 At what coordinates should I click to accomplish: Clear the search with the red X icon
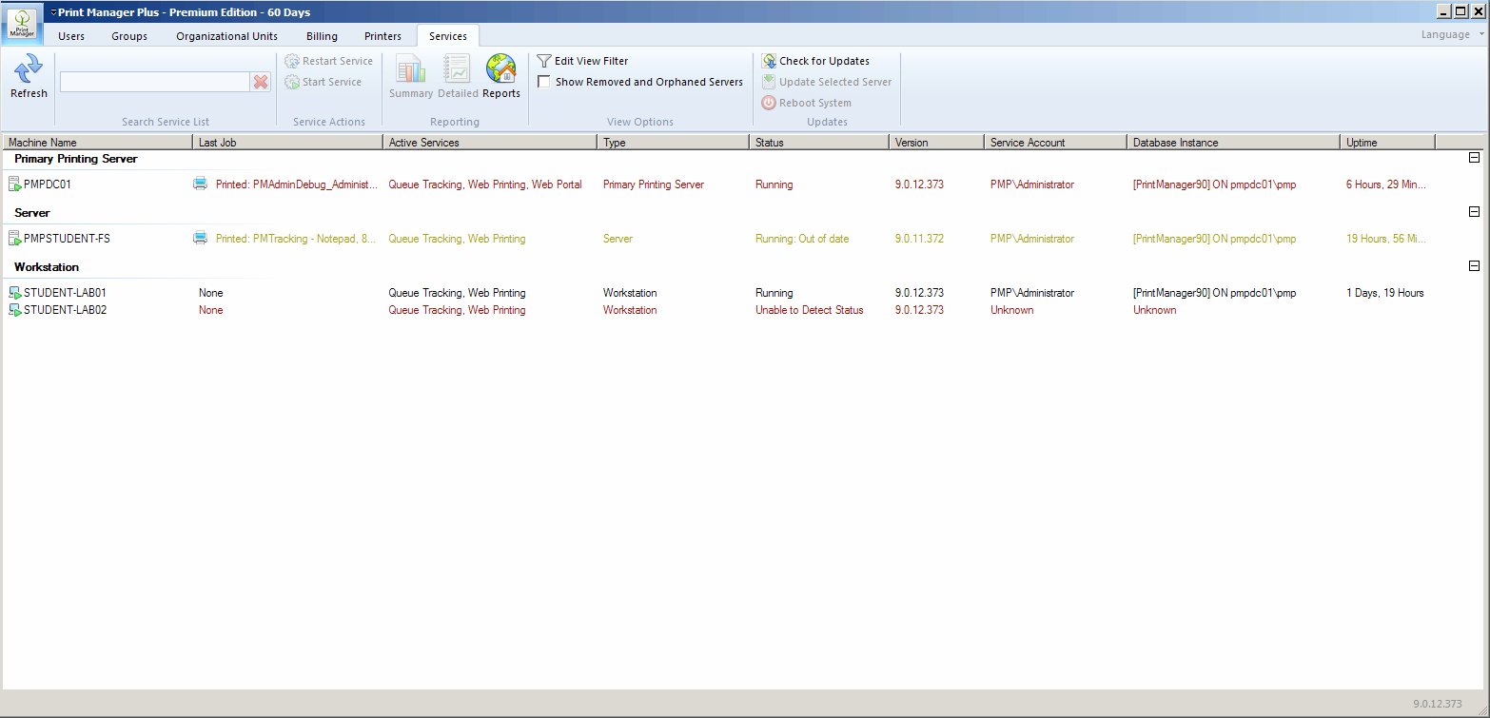click(x=261, y=82)
